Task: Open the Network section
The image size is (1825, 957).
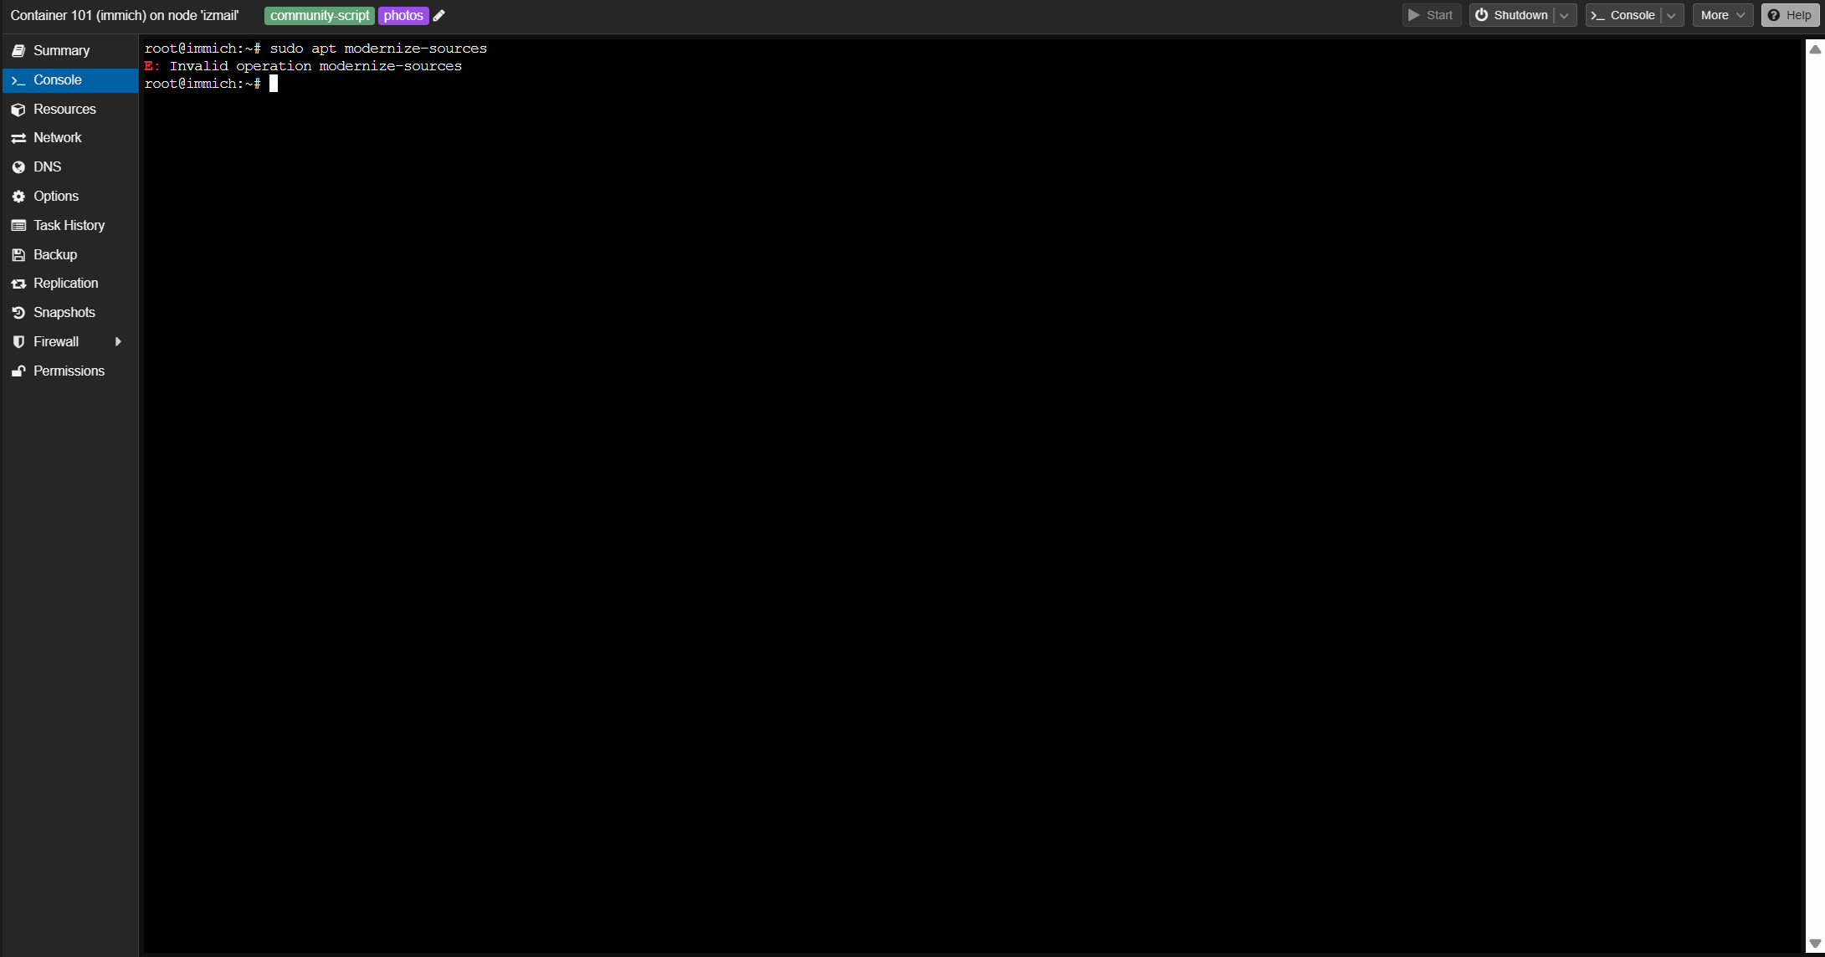Action: 57,138
